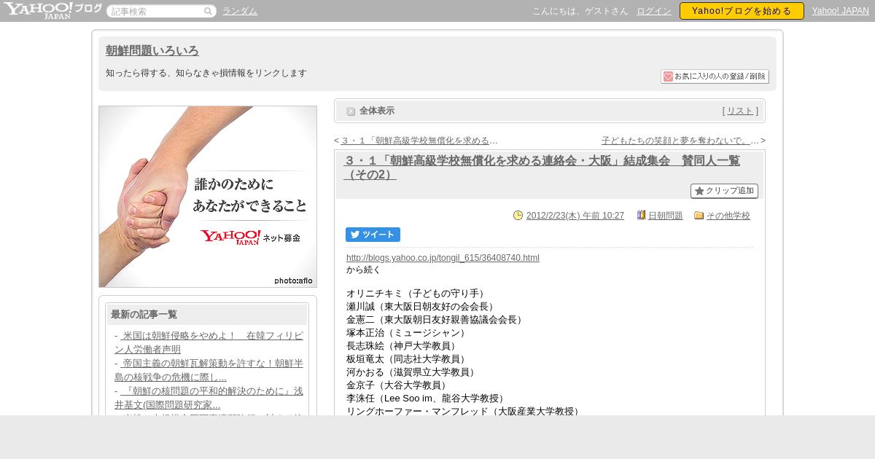Image resolution: width=875 pixels, height=459 pixels.
Task: Open recent article 帝国主義の朝鮮瓦解策動を許すな！
Action: click(x=209, y=370)
